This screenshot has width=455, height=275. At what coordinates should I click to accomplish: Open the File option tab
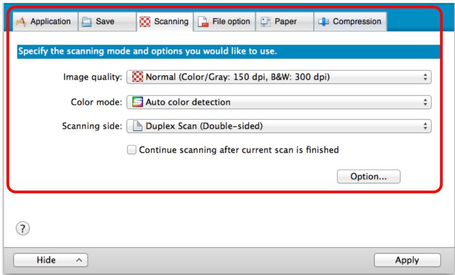tap(224, 21)
